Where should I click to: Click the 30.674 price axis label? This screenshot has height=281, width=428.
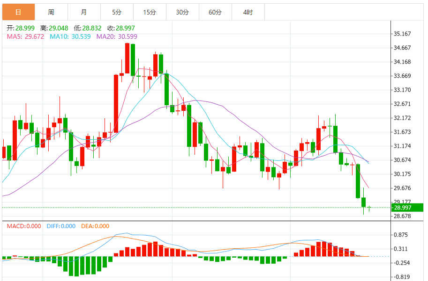click(402, 160)
